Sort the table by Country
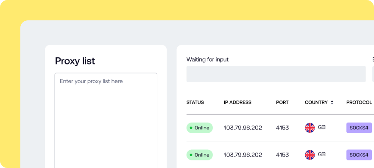This screenshot has width=374, height=168. (x=332, y=102)
